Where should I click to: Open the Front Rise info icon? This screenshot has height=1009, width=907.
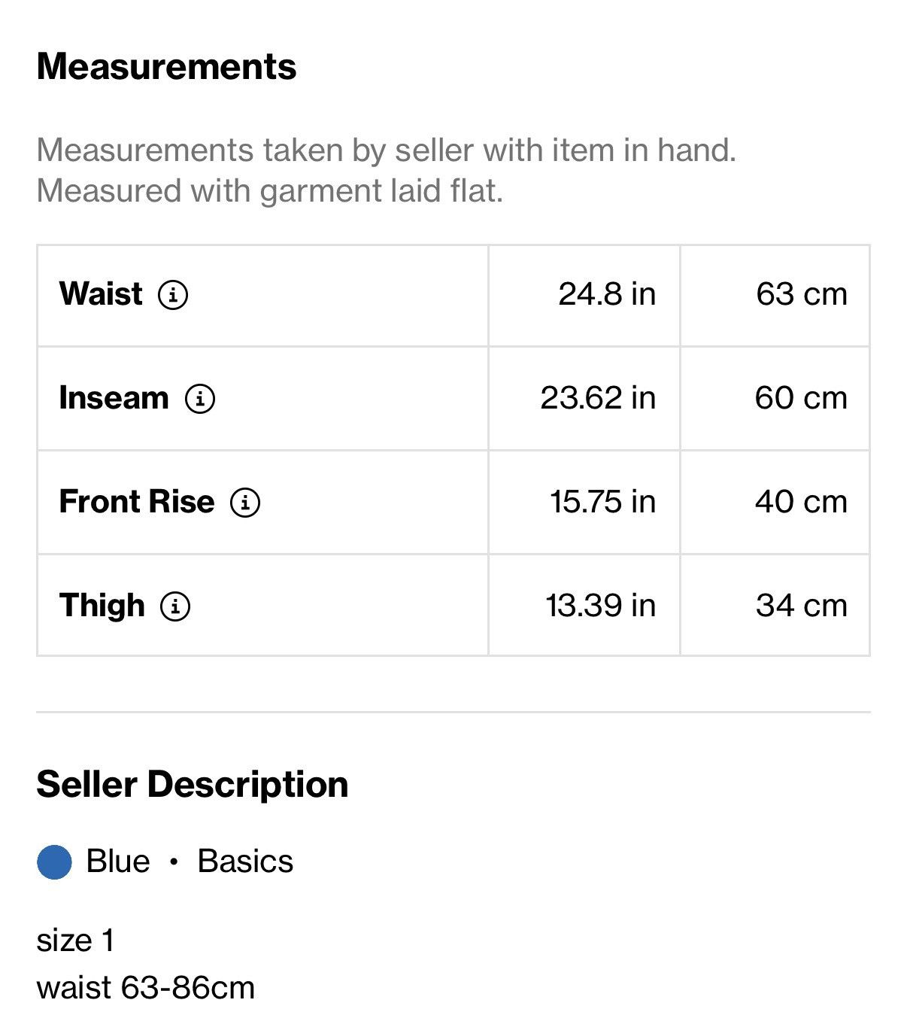245,502
